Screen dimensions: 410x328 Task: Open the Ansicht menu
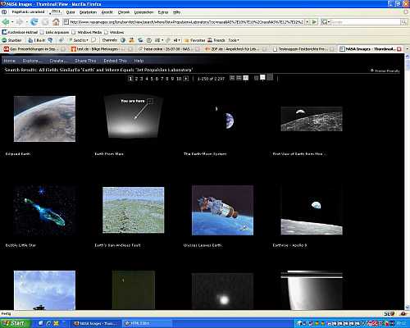107,12
